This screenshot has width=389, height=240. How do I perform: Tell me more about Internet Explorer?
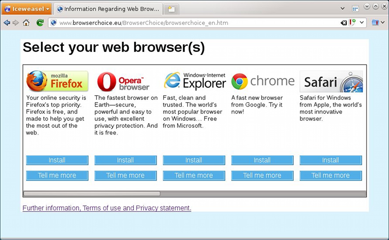tap(194, 176)
